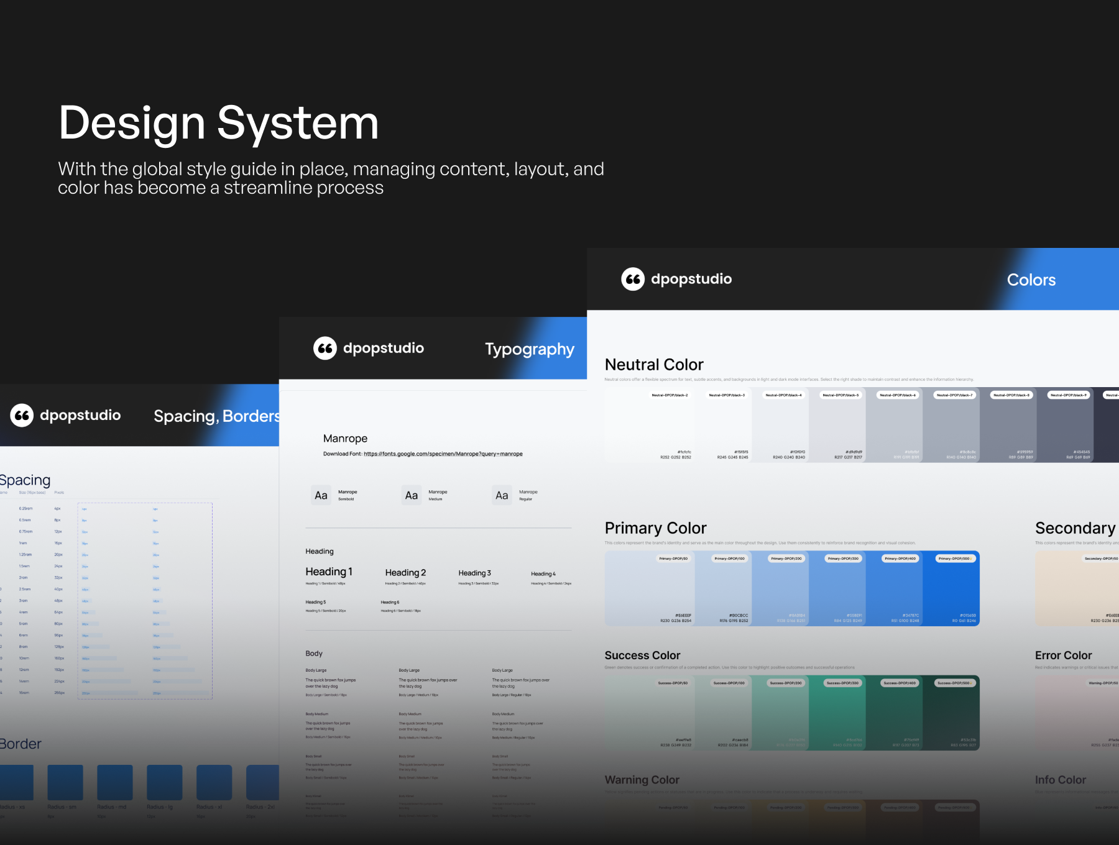Select the Manrope Medium Aa sample icon
Image resolution: width=1119 pixels, height=845 pixels.
[x=411, y=495]
